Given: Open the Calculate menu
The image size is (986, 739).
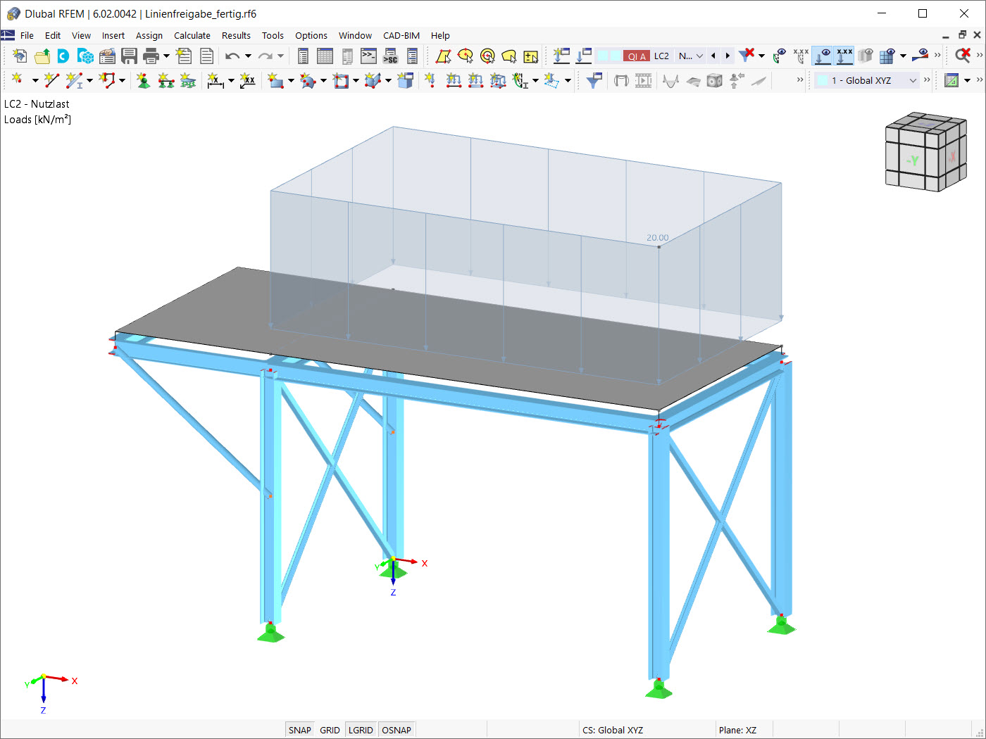Looking at the screenshot, I should [x=192, y=35].
